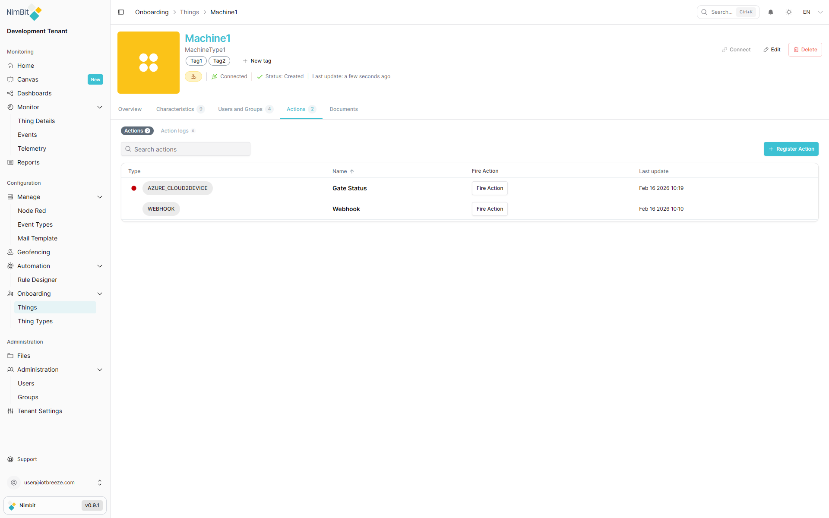Open Tenant Settings in the sidebar
This screenshot has height=518, width=829.
click(x=40, y=411)
